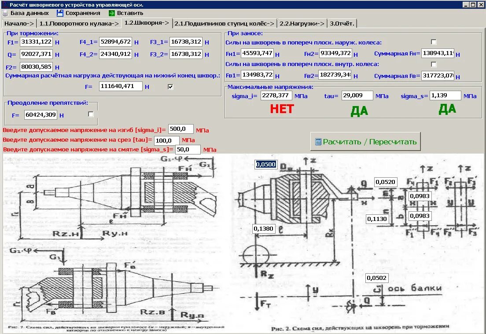Click the F1 field with 31331,122

pyautogui.click(x=36, y=42)
